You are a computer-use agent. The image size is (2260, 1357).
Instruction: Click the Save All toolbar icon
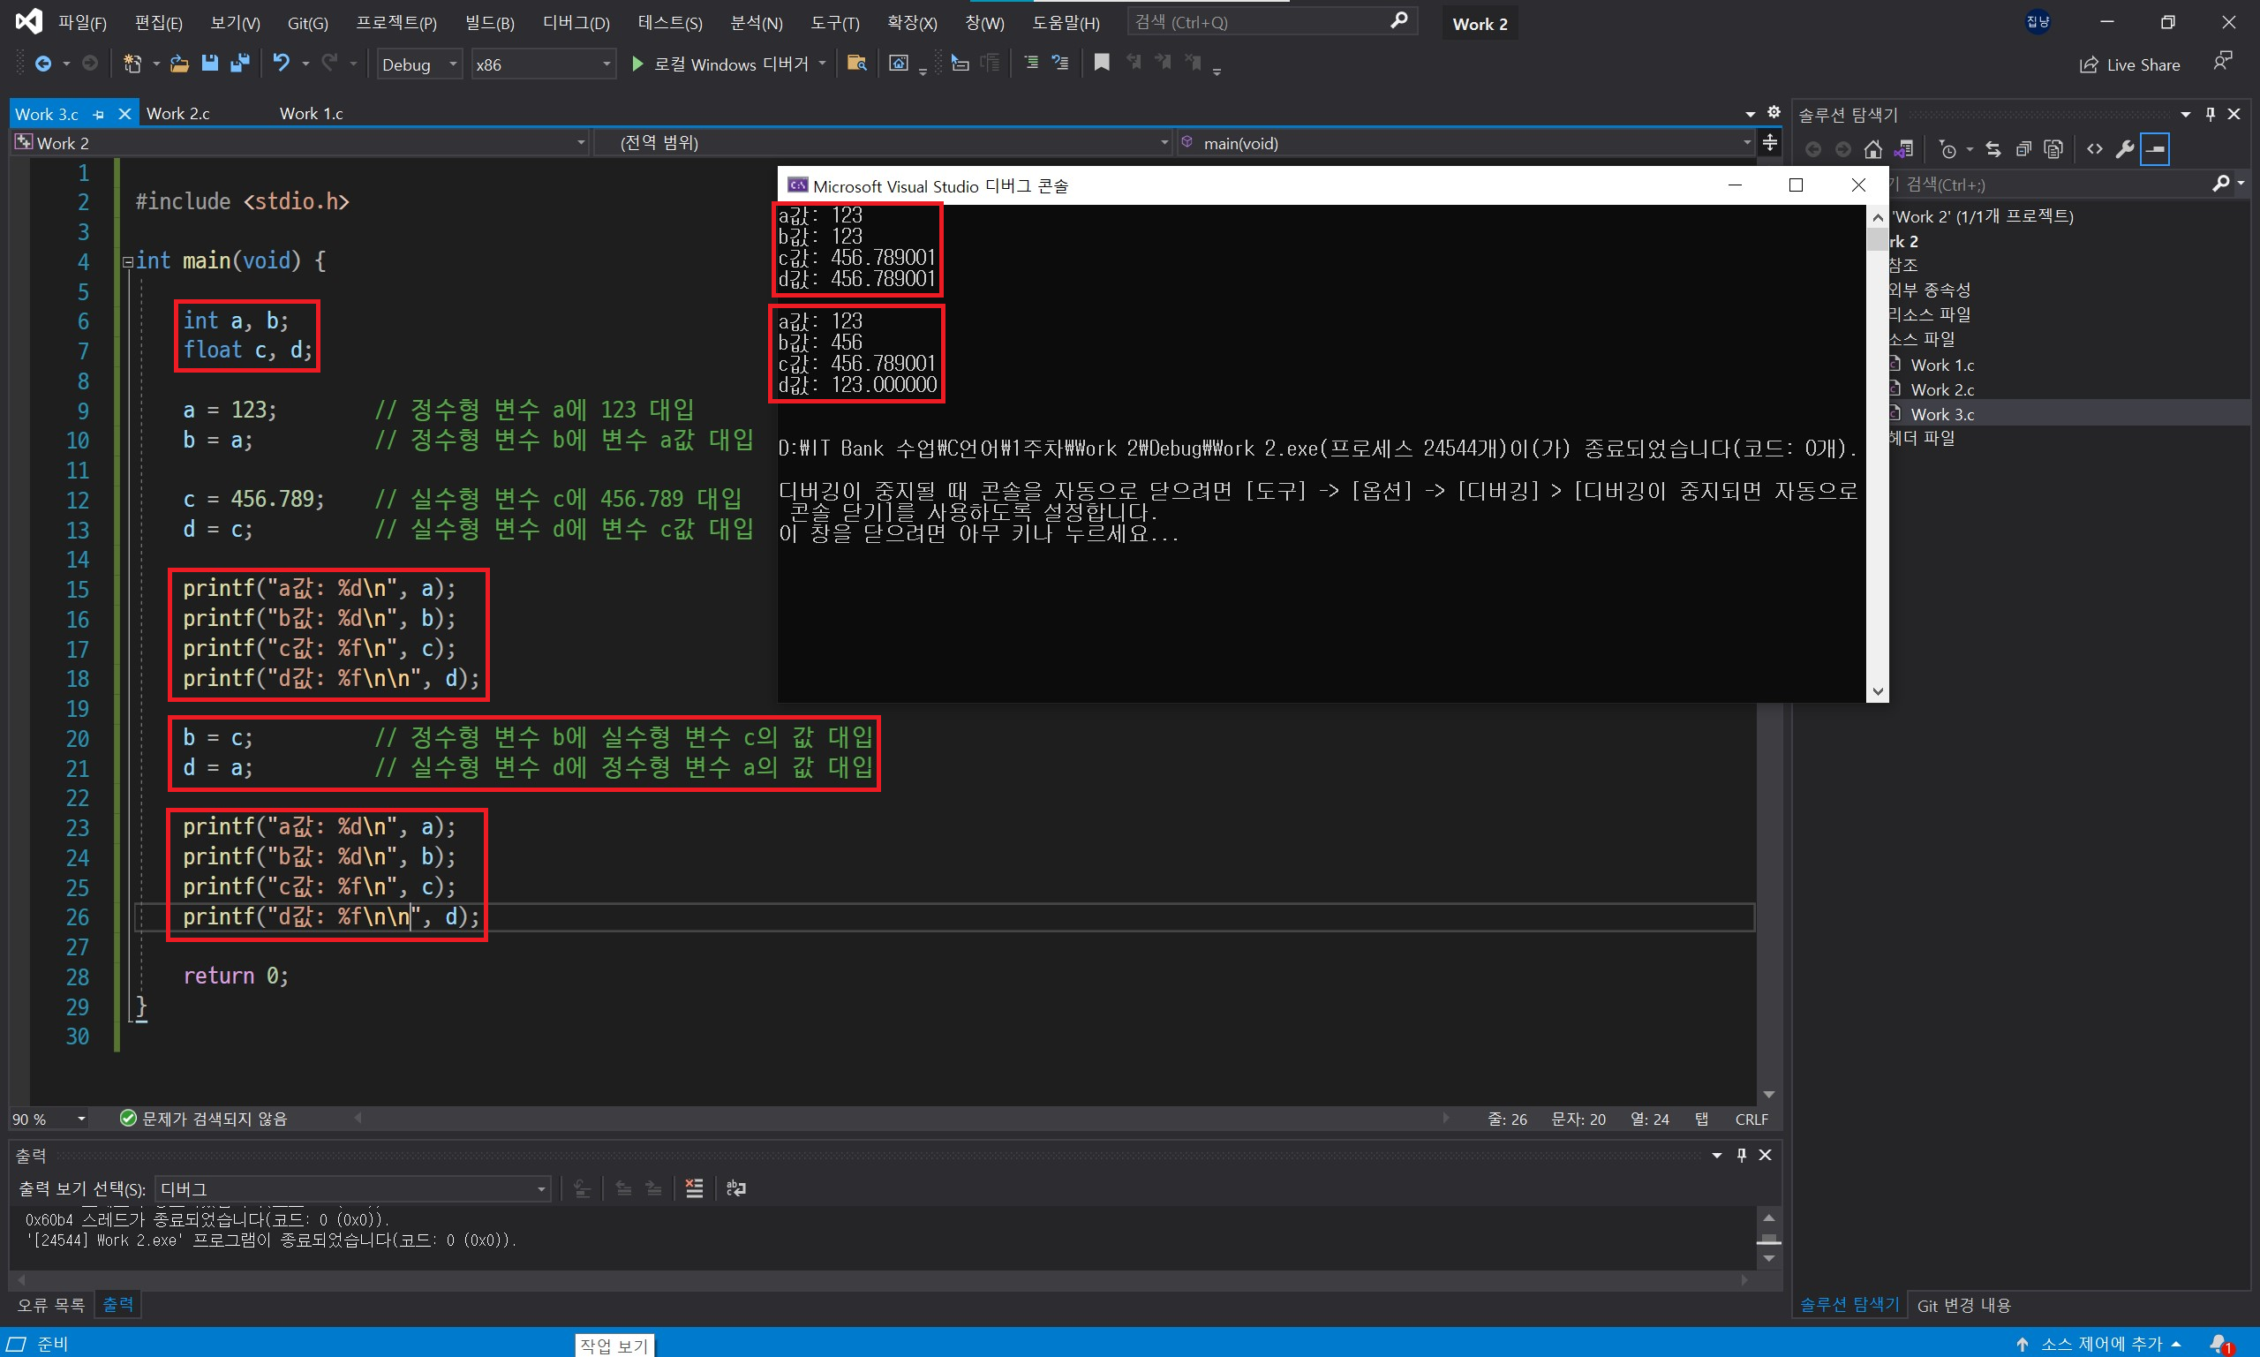239,63
